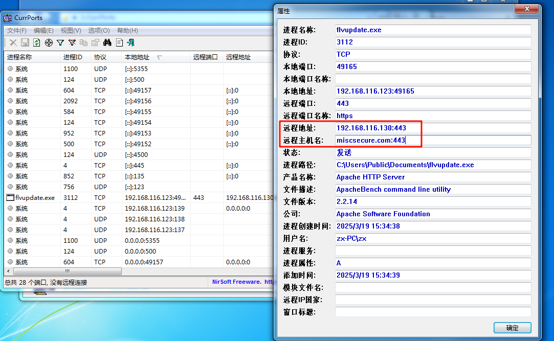The image size is (554, 341).
Task: Click the Exit door toolbar icon
Action: pos(131,42)
